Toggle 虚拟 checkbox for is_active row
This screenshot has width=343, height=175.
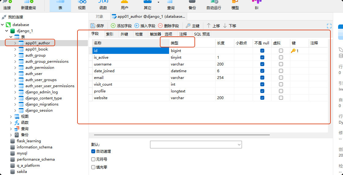click(281, 58)
